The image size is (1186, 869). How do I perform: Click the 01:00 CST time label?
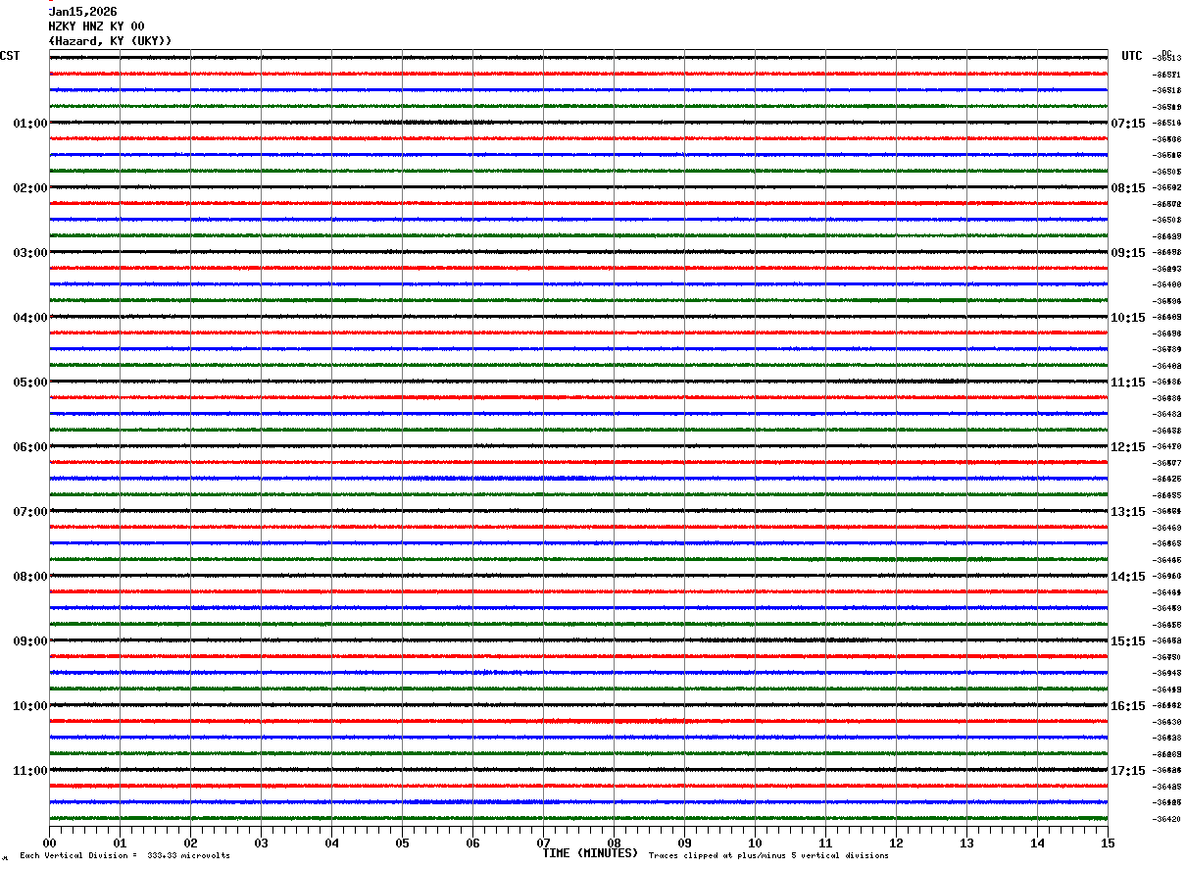30,124
